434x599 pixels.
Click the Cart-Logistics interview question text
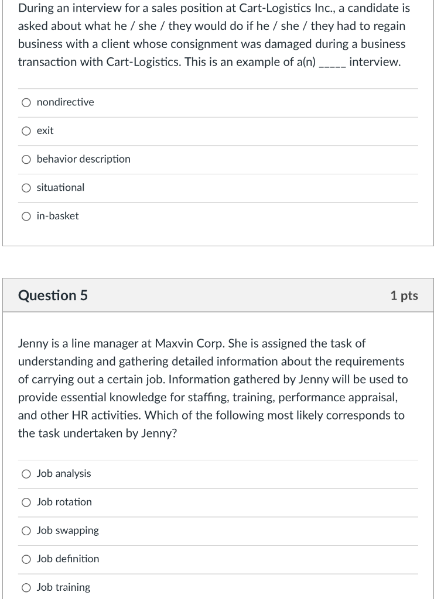(214, 35)
